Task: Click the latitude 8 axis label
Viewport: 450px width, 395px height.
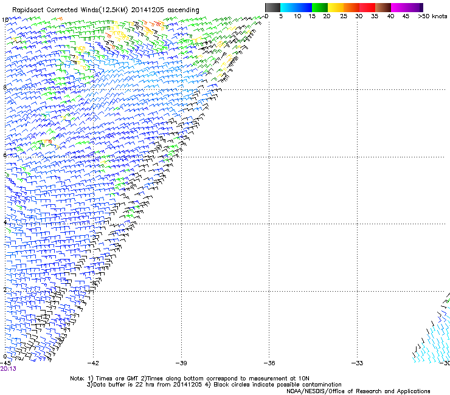Action: click(5, 88)
